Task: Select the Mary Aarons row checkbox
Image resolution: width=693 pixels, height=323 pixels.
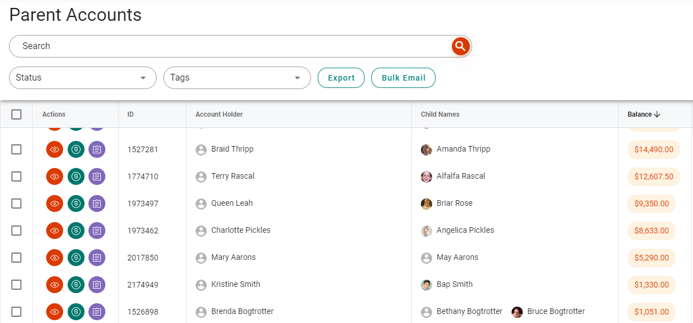Action: [16, 258]
